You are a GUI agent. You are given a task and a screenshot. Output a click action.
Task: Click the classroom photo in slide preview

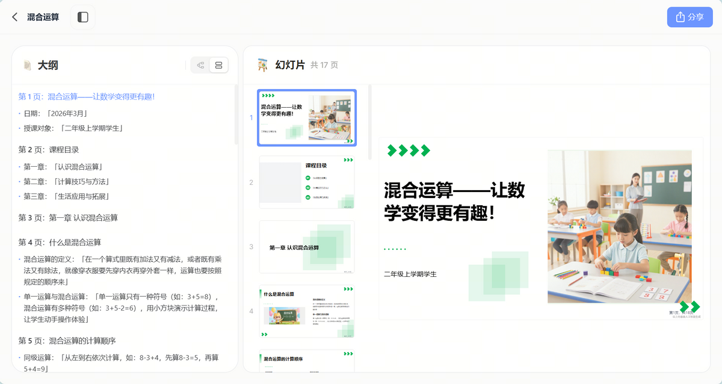click(x=619, y=226)
